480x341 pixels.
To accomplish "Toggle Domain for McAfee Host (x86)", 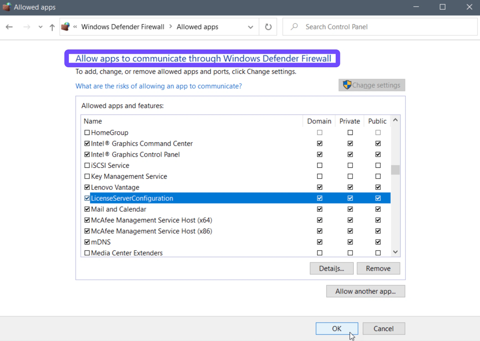I will click(x=320, y=231).
